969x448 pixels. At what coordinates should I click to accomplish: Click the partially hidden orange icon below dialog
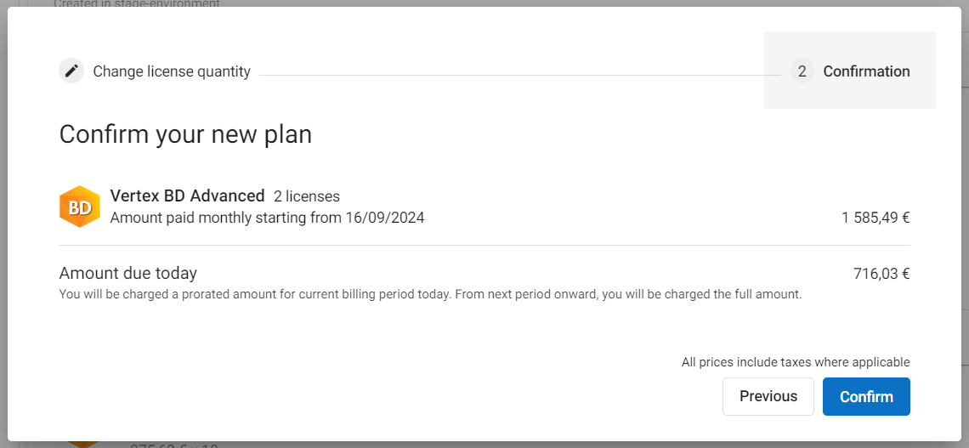coord(83,444)
